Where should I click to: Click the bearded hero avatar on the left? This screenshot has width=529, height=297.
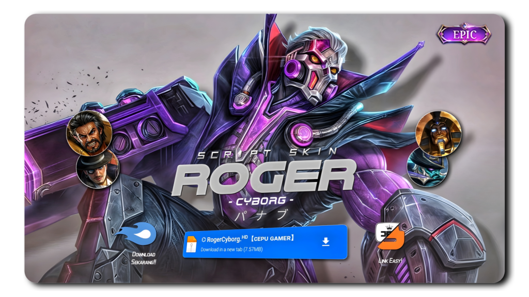(89, 133)
